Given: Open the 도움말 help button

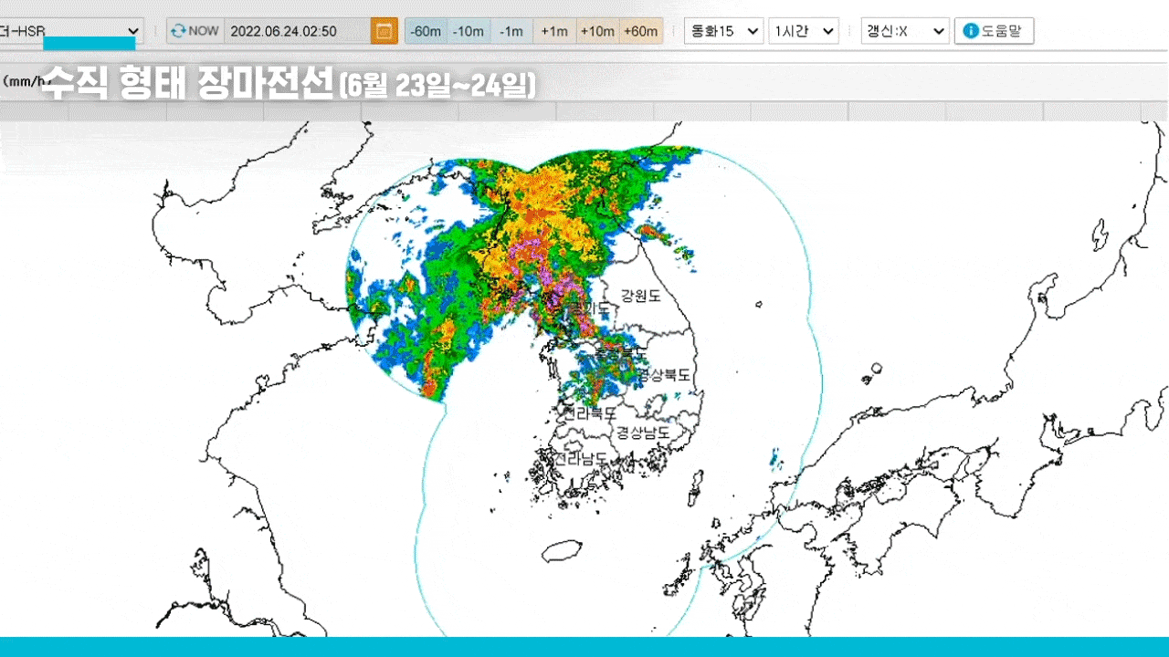Looking at the screenshot, I should (995, 31).
